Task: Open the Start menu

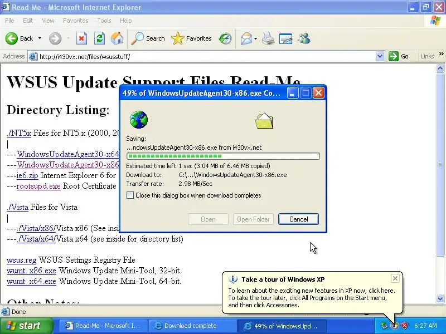Action: pos(26,326)
